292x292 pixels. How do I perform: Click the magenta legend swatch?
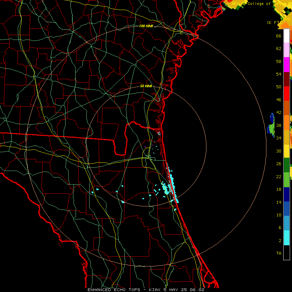click(x=286, y=65)
